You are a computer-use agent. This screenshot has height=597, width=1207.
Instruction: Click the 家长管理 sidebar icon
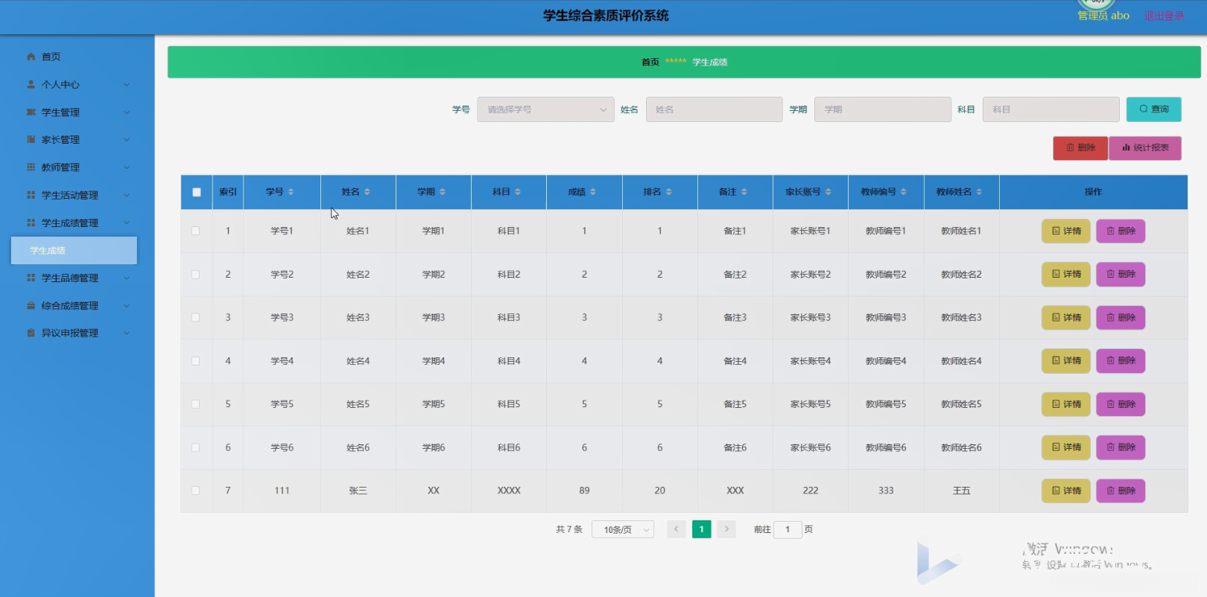31,139
